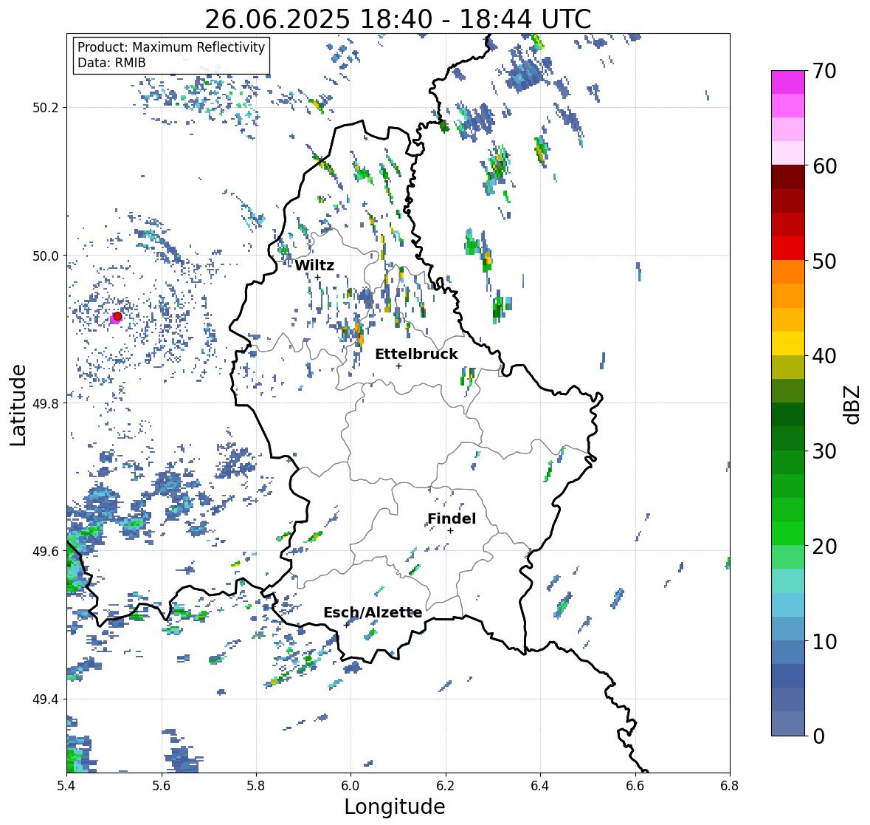
Task: Click the 20 tick label on the colorbar
Action: [x=824, y=547]
